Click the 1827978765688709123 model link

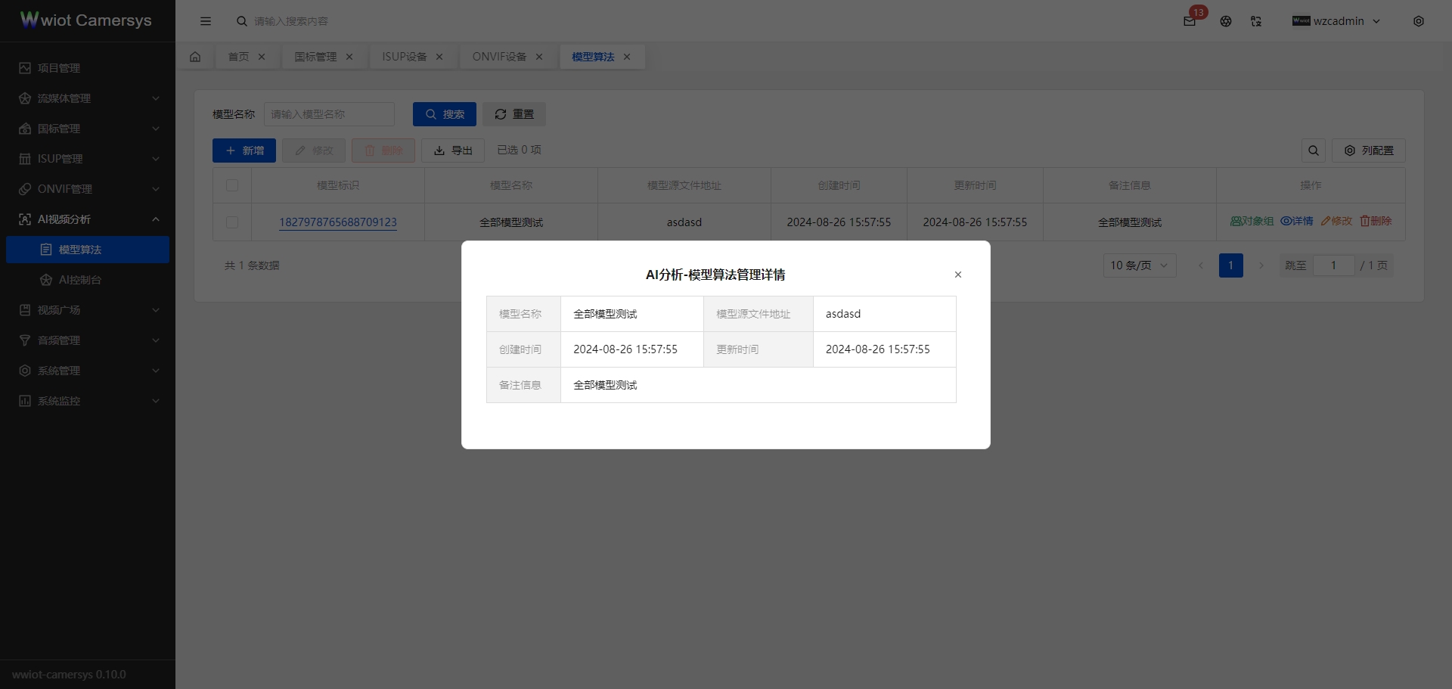click(x=338, y=222)
